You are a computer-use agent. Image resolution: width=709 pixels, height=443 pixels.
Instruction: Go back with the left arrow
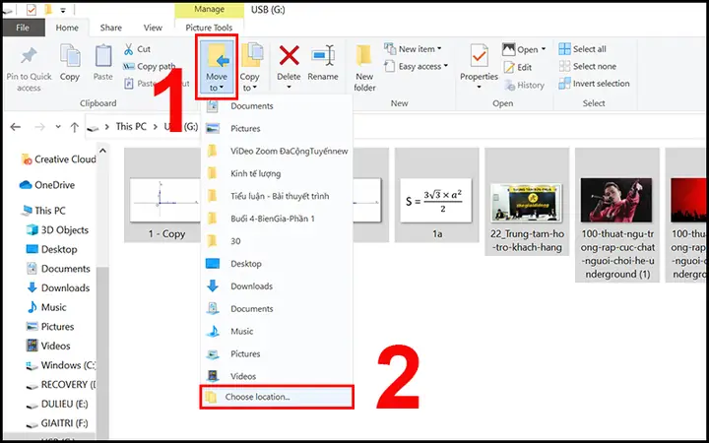16,127
